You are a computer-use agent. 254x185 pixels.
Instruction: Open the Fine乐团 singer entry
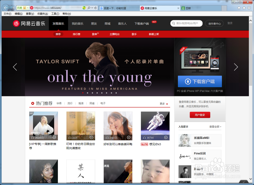pos(200,156)
